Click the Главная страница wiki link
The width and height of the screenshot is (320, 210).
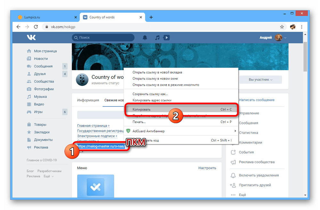click(x=92, y=126)
